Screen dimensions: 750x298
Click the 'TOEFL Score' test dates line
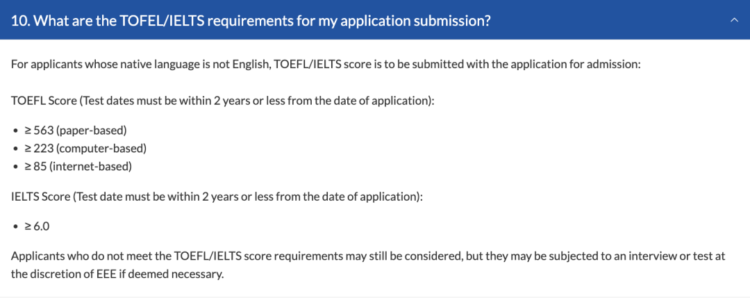pyautogui.click(x=222, y=101)
